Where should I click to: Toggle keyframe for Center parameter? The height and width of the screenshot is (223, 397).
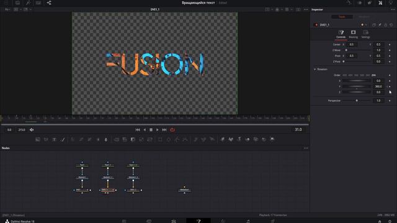click(390, 45)
